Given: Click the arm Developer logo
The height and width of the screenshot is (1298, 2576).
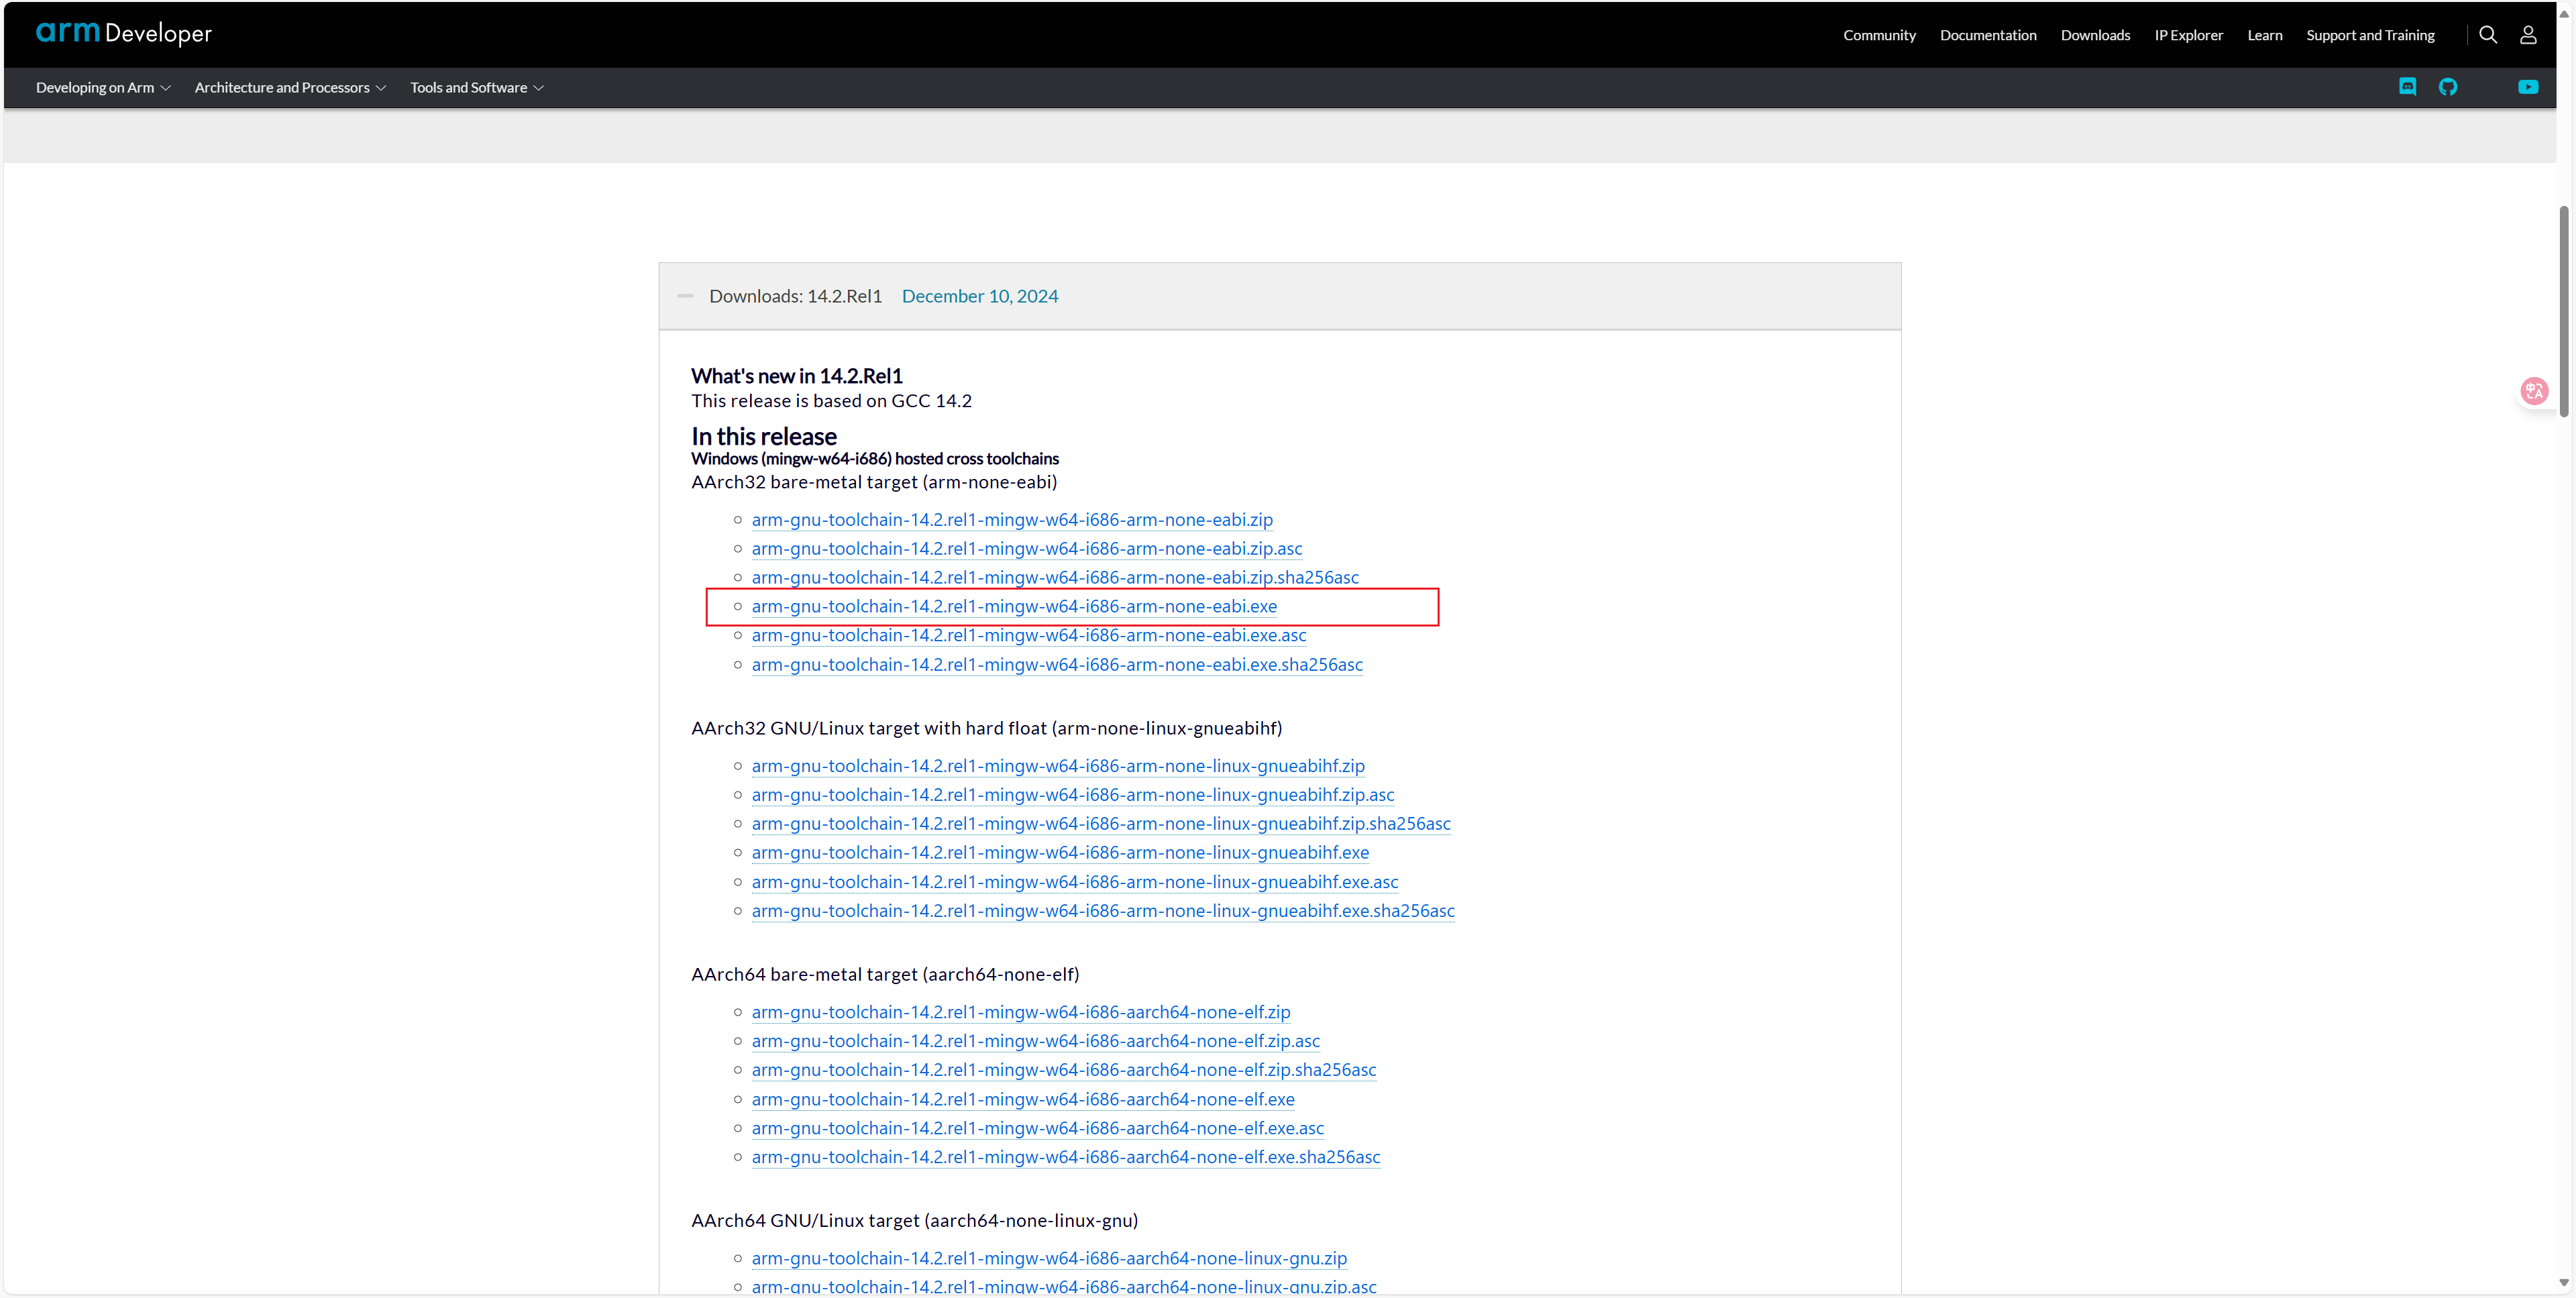Looking at the screenshot, I should (x=124, y=33).
